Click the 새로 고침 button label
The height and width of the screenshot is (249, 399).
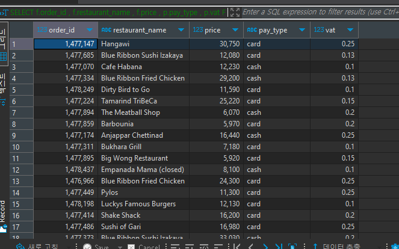pos(43,247)
